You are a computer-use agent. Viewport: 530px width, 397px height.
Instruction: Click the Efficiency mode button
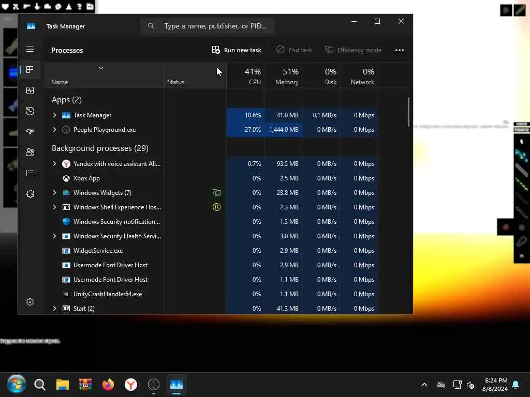click(x=353, y=50)
